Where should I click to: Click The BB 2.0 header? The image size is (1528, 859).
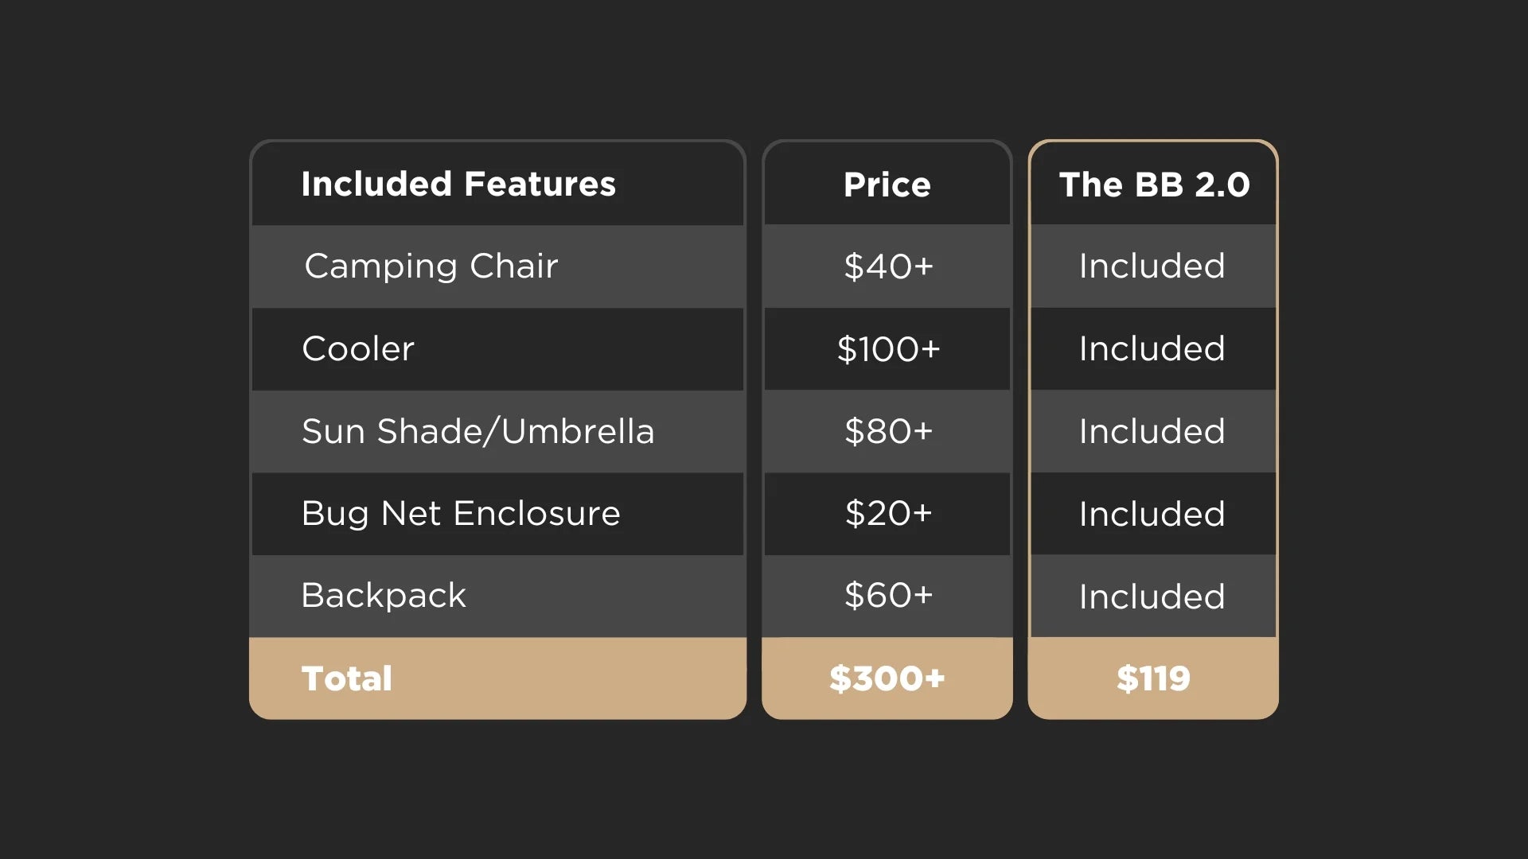(x=1154, y=185)
